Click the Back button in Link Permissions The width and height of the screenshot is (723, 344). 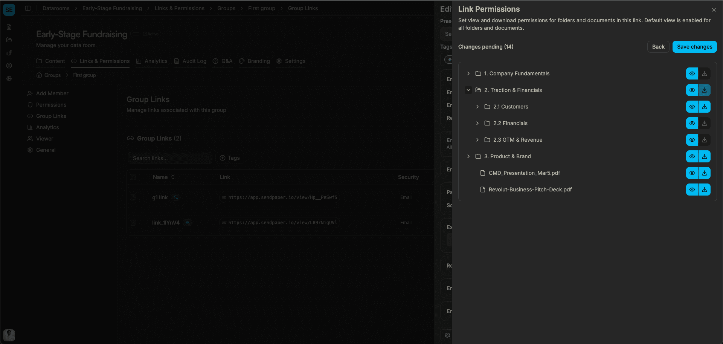click(x=658, y=47)
